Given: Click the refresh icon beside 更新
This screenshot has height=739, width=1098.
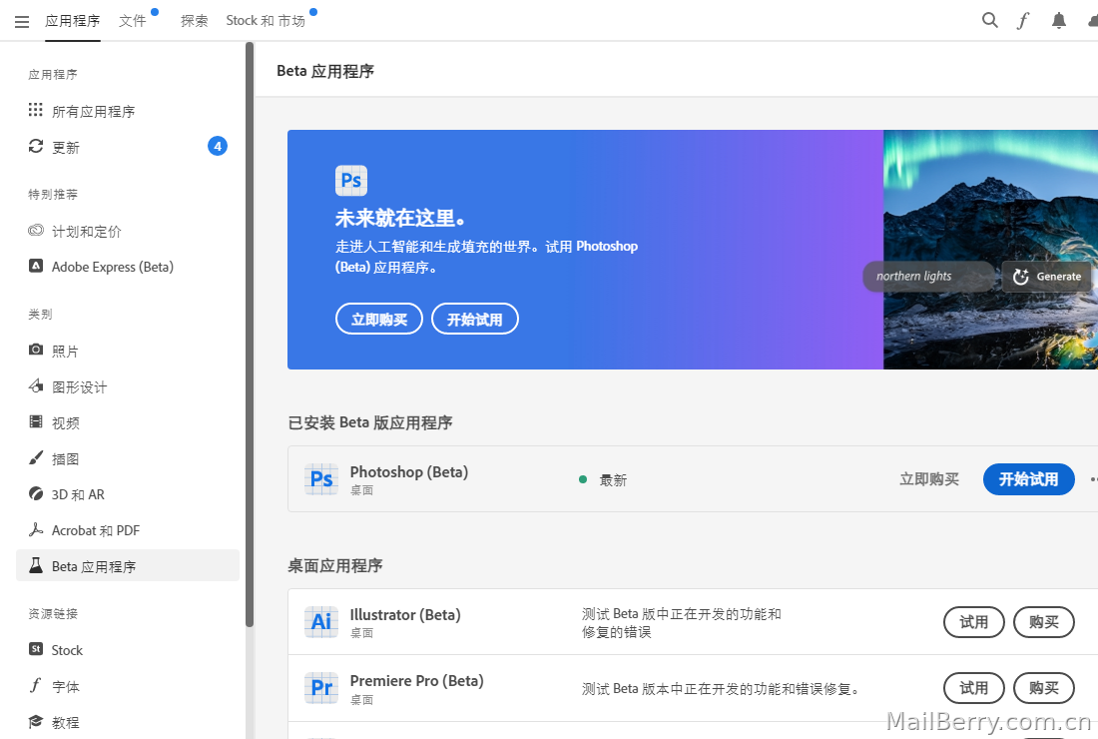Looking at the screenshot, I should [35, 146].
